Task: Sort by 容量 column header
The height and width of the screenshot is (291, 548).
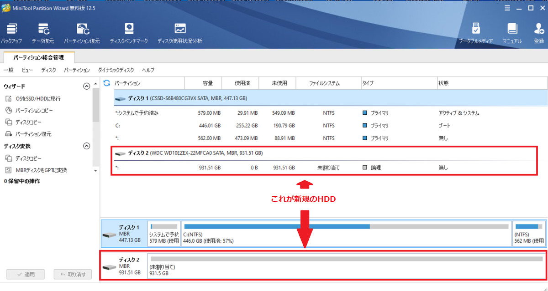Action: [x=203, y=83]
